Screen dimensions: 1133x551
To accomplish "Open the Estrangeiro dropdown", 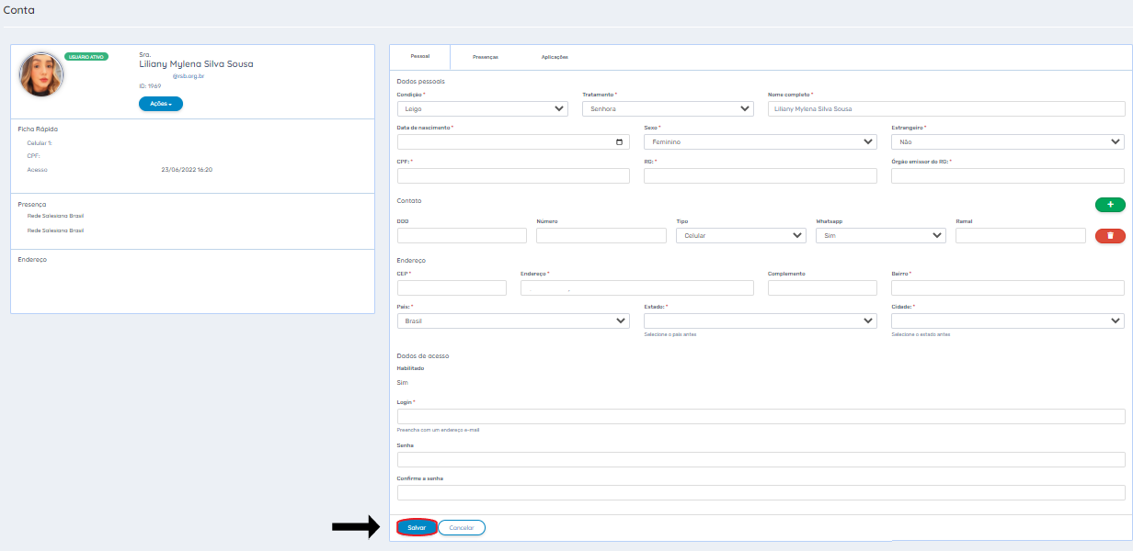I will click(1007, 142).
